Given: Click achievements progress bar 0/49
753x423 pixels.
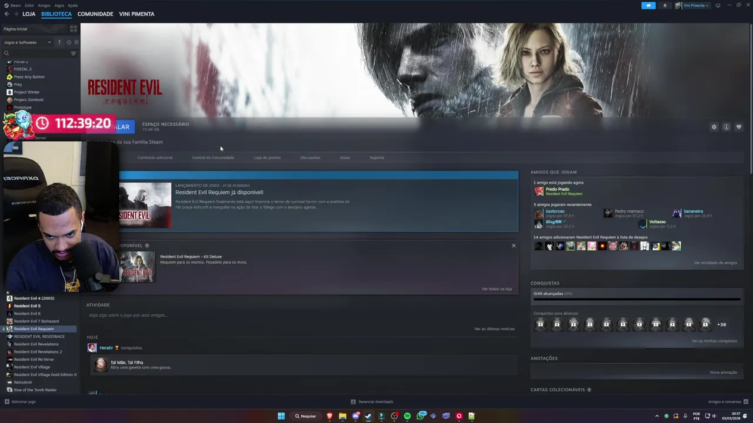Looking at the screenshot, I should click(x=637, y=299).
